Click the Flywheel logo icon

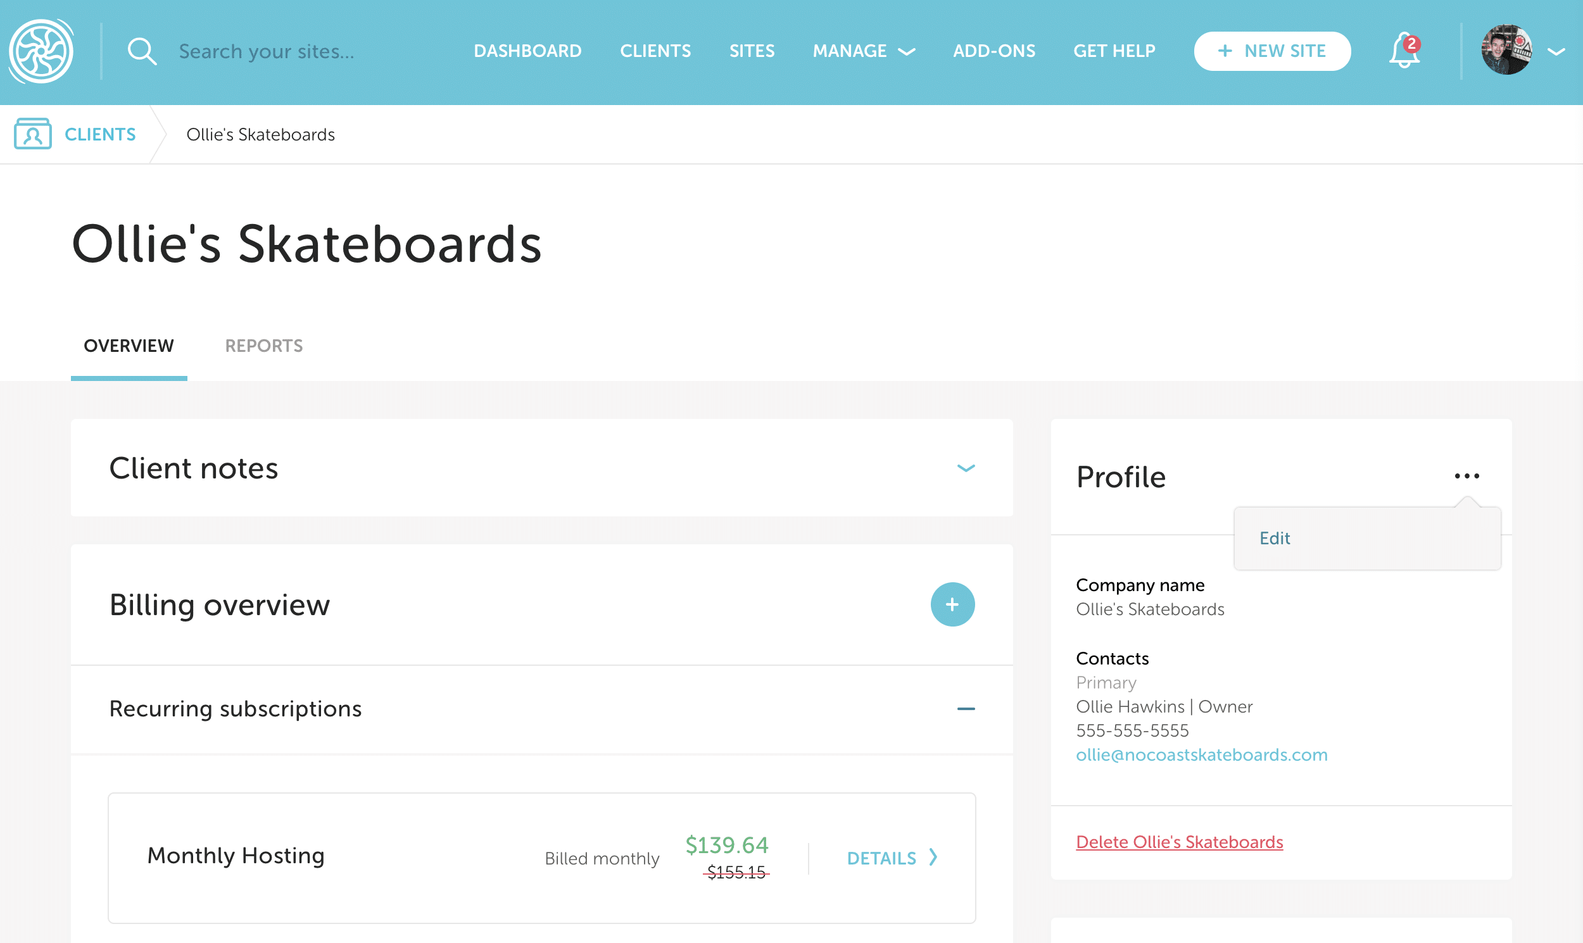click(41, 51)
